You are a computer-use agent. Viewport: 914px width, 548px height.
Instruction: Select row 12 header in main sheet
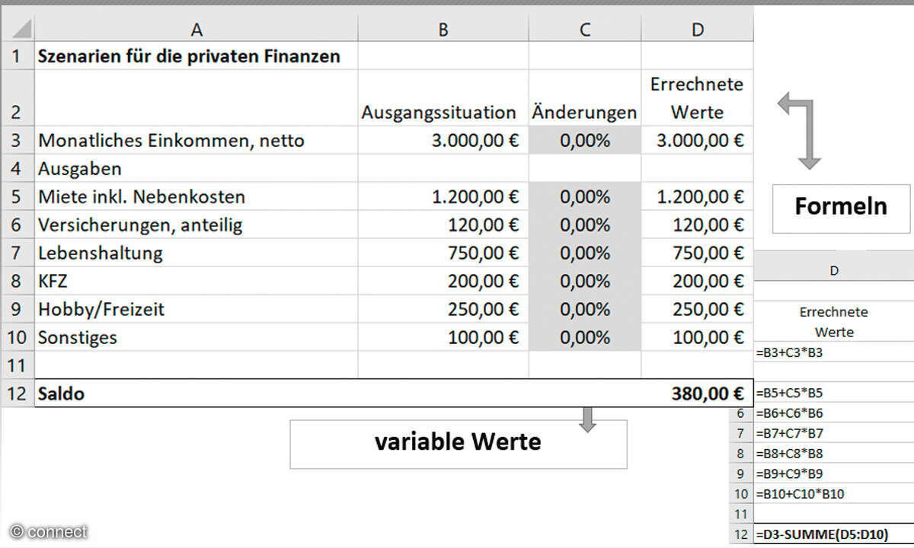pos(18,393)
